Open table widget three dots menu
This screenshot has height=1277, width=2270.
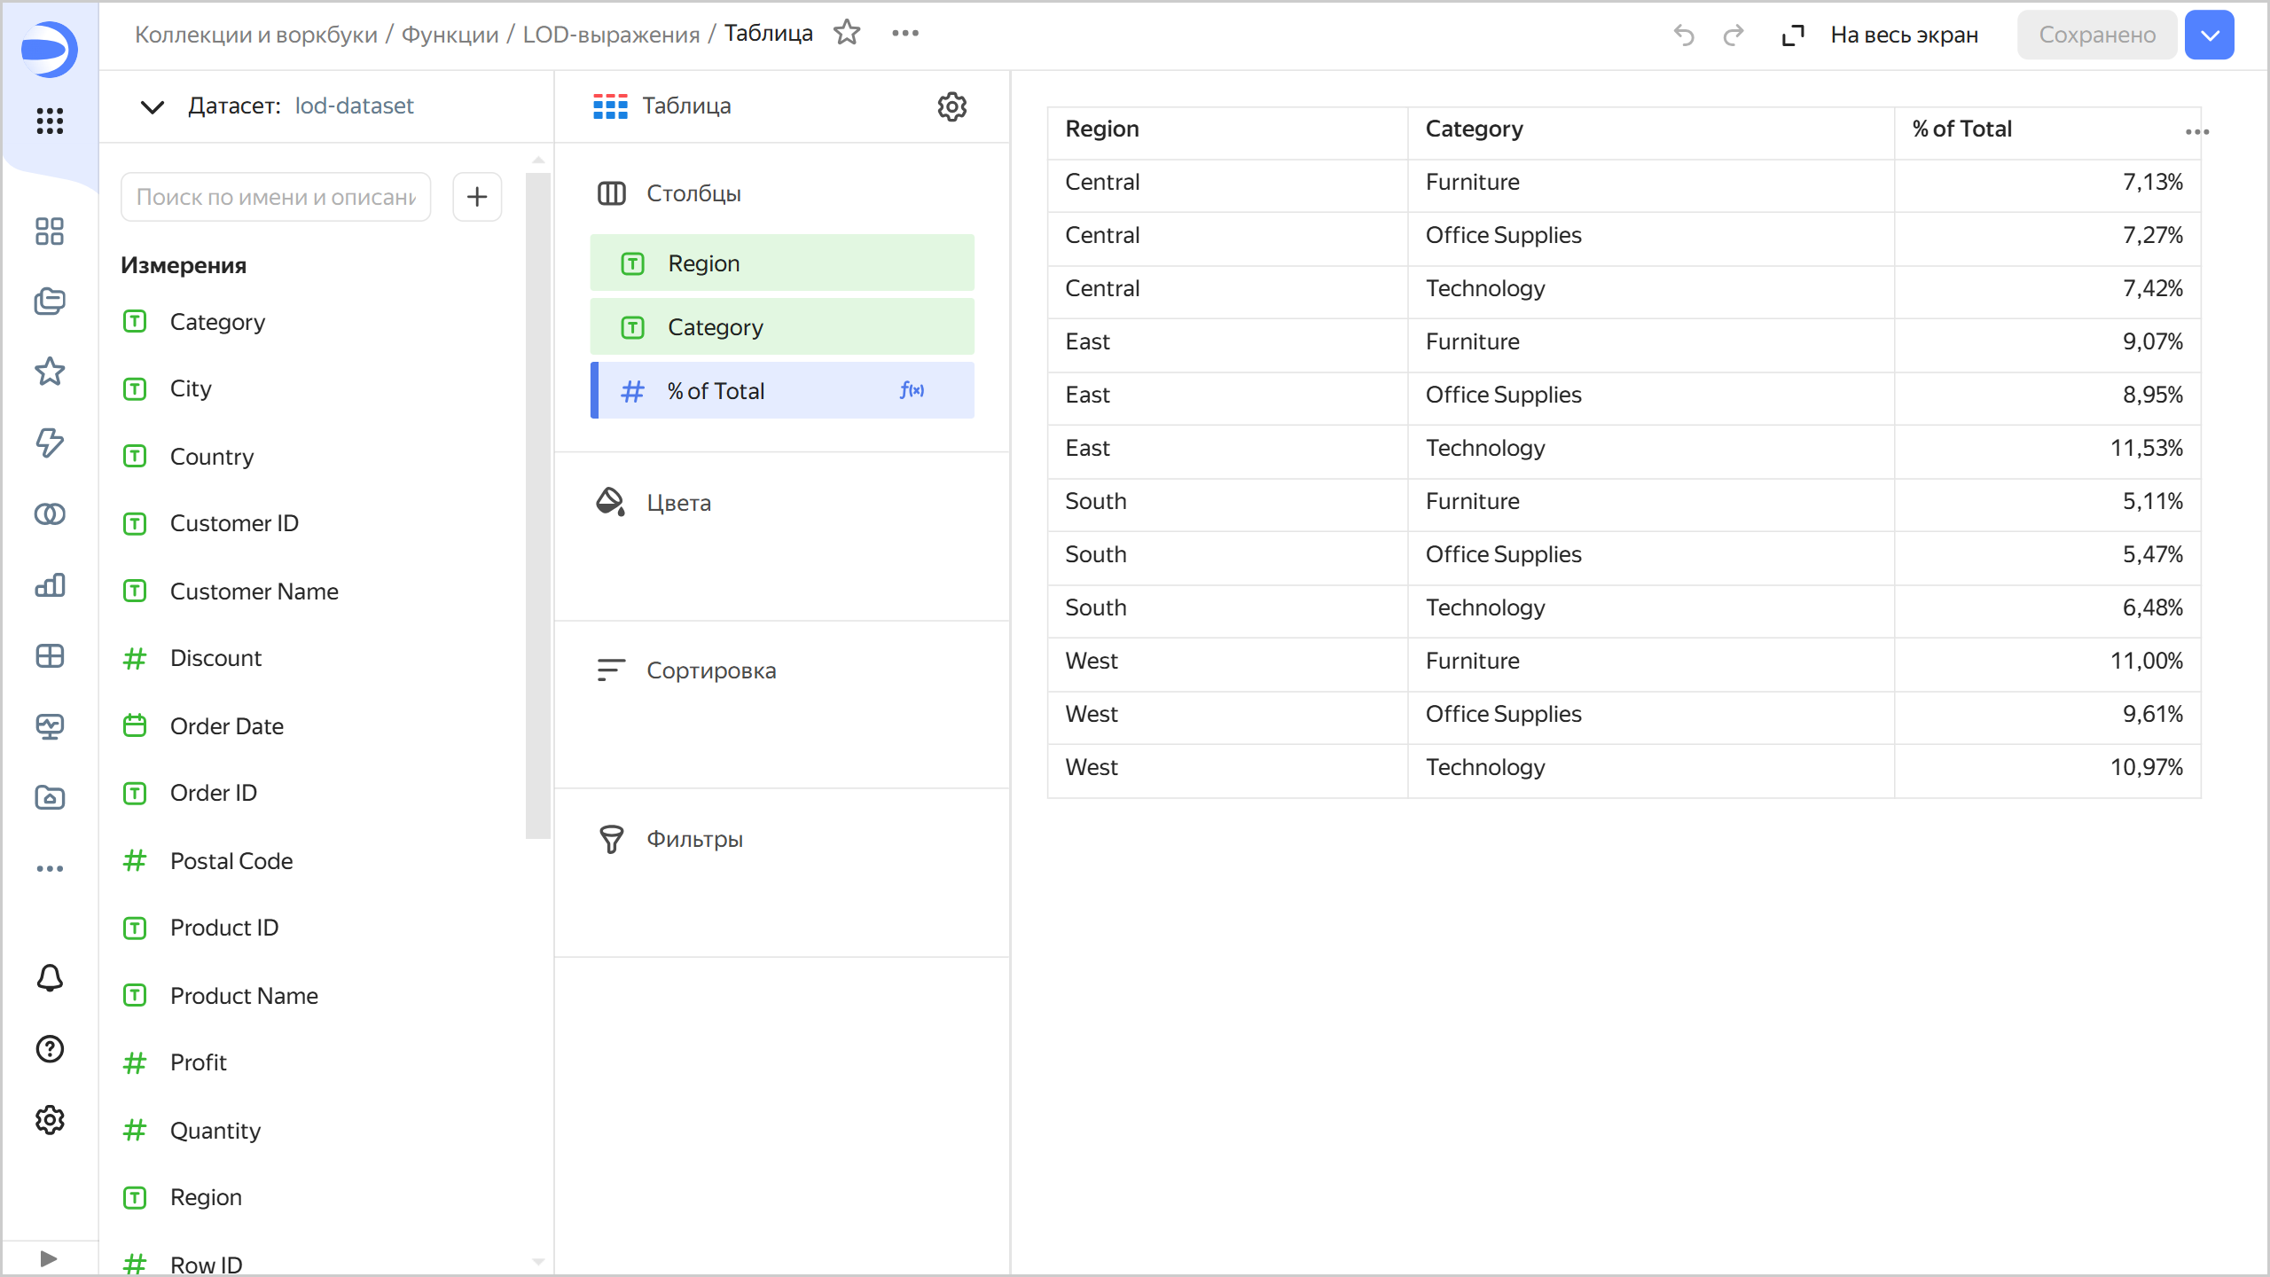tap(2196, 132)
